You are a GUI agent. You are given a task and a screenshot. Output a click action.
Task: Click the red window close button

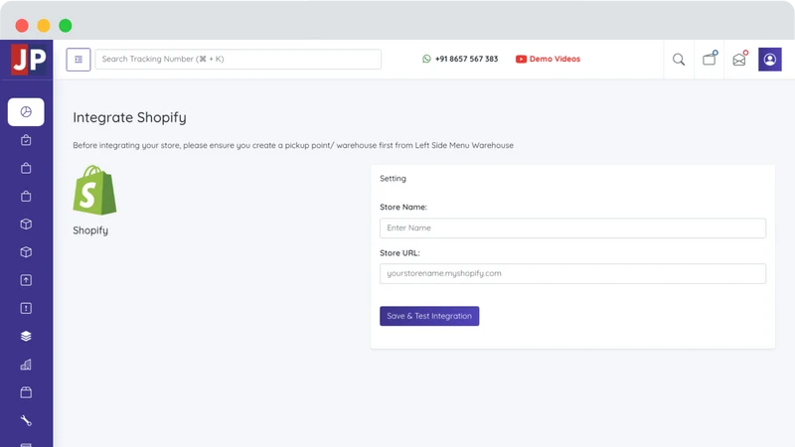point(22,26)
